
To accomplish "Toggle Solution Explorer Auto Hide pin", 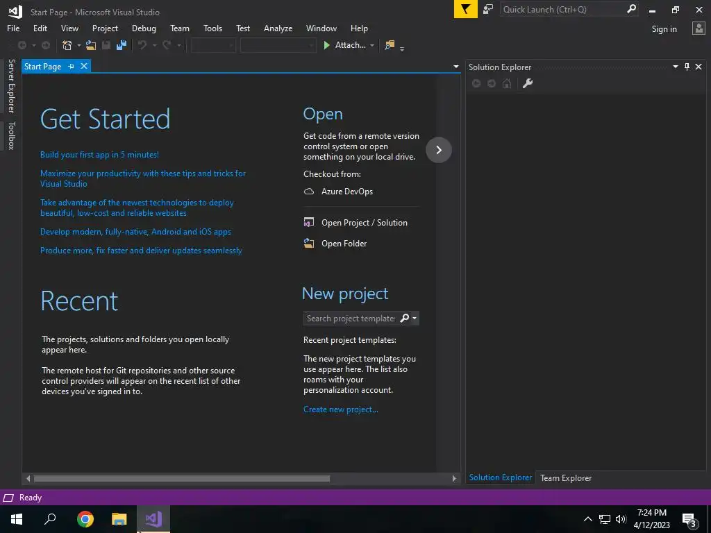I will (x=687, y=67).
